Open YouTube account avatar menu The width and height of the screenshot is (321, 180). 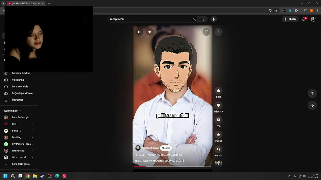tap(313, 19)
